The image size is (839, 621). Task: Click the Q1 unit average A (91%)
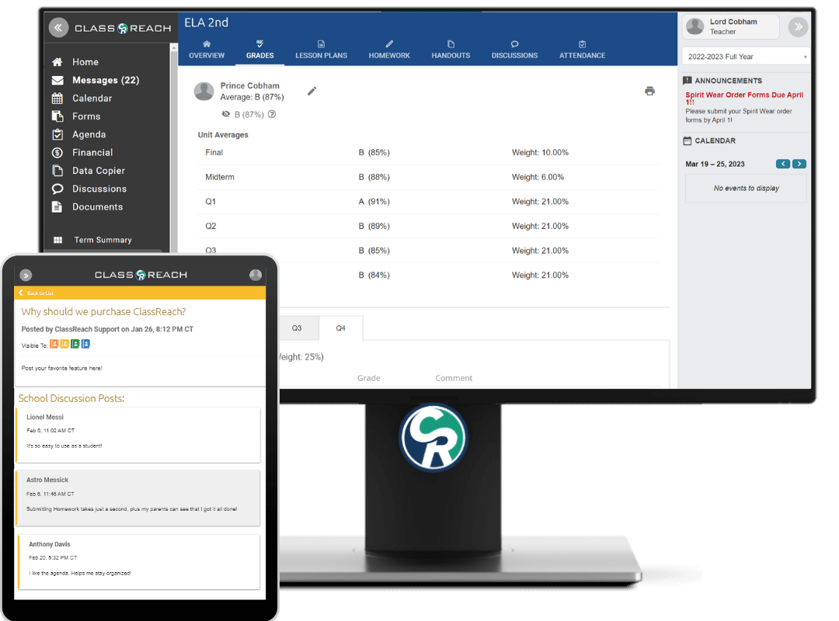click(374, 202)
